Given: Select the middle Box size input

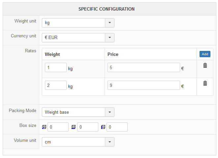Looking at the screenshot, I should click(x=88, y=127).
